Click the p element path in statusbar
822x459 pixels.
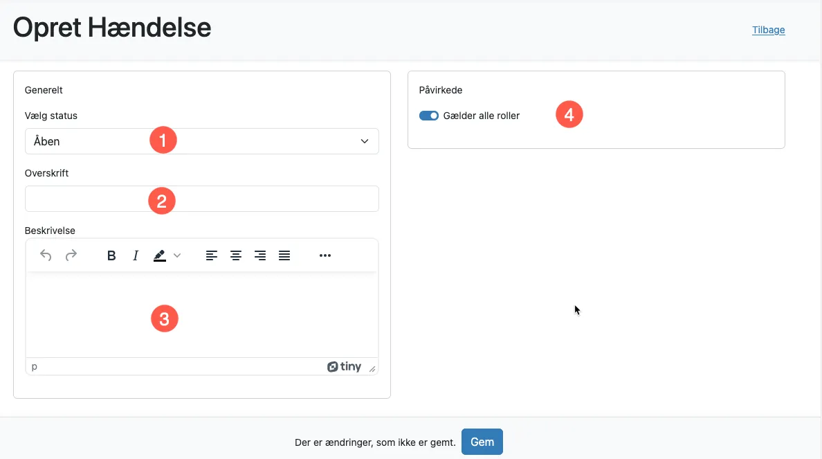pyautogui.click(x=35, y=367)
